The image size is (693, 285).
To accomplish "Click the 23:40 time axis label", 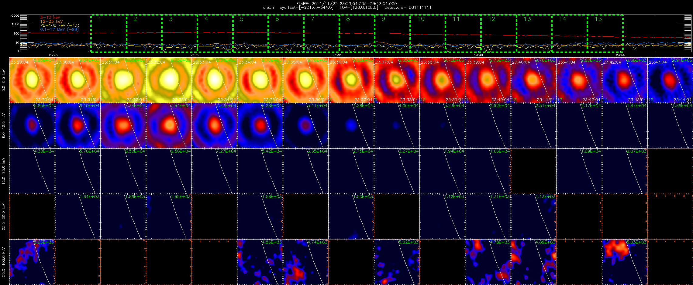I will point(478,55).
